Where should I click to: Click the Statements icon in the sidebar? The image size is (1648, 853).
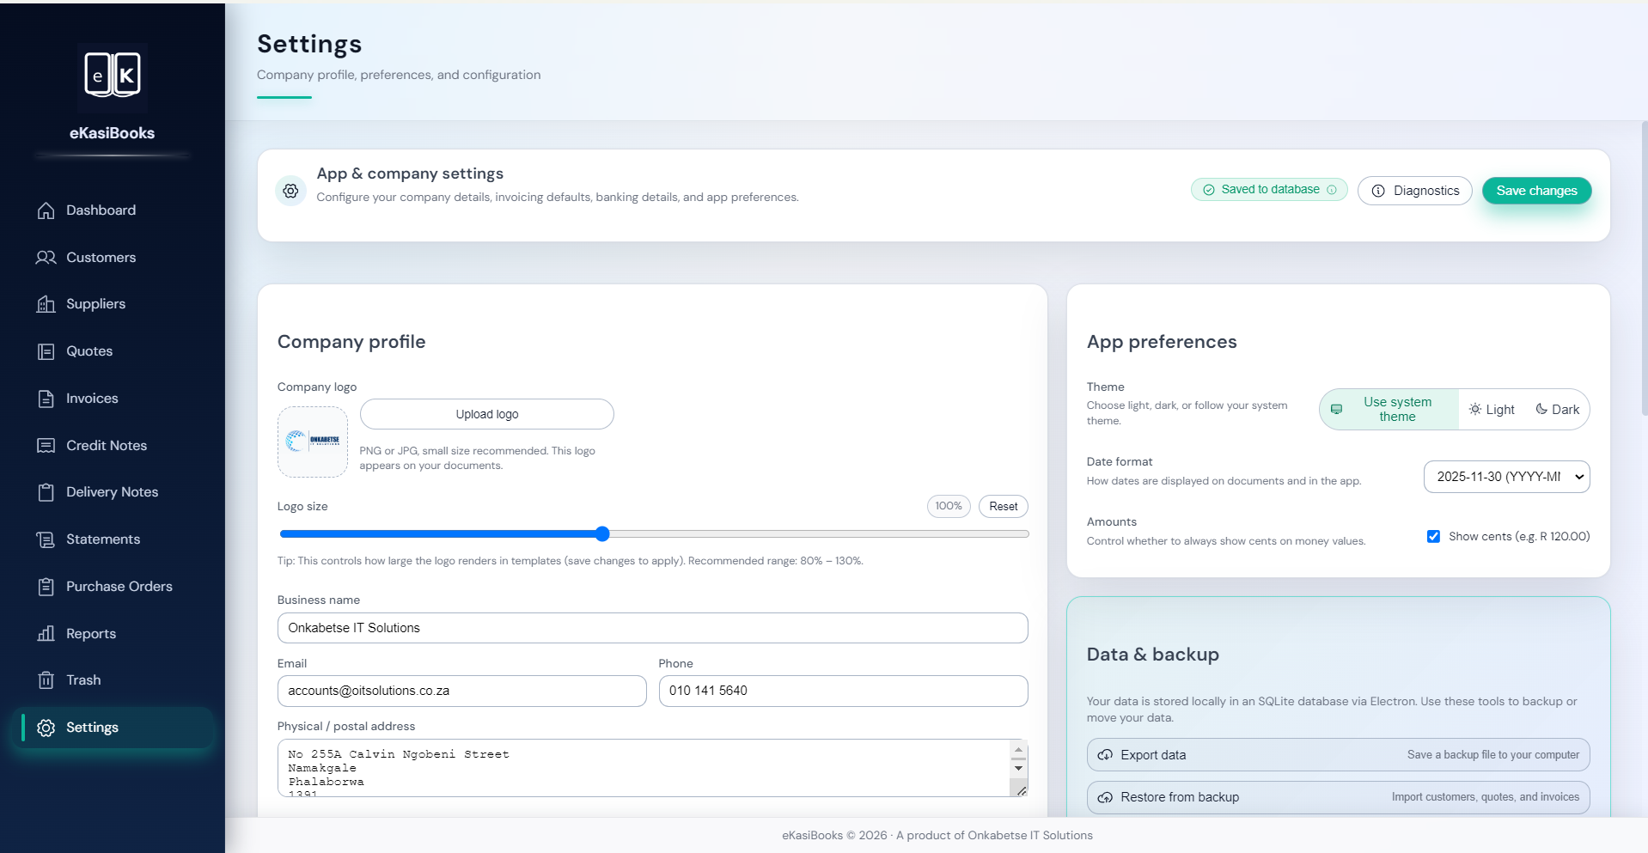click(x=46, y=539)
